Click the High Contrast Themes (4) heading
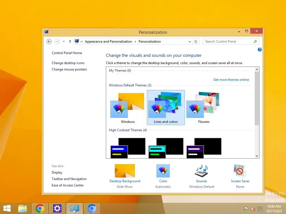Screen dimensions: 286x214 point(128,130)
